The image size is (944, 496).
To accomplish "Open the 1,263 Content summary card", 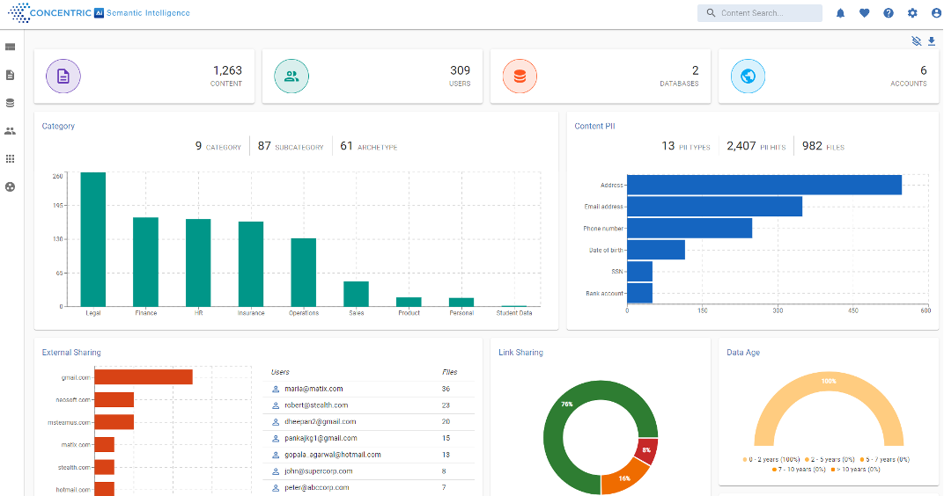I will pos(144,77).
